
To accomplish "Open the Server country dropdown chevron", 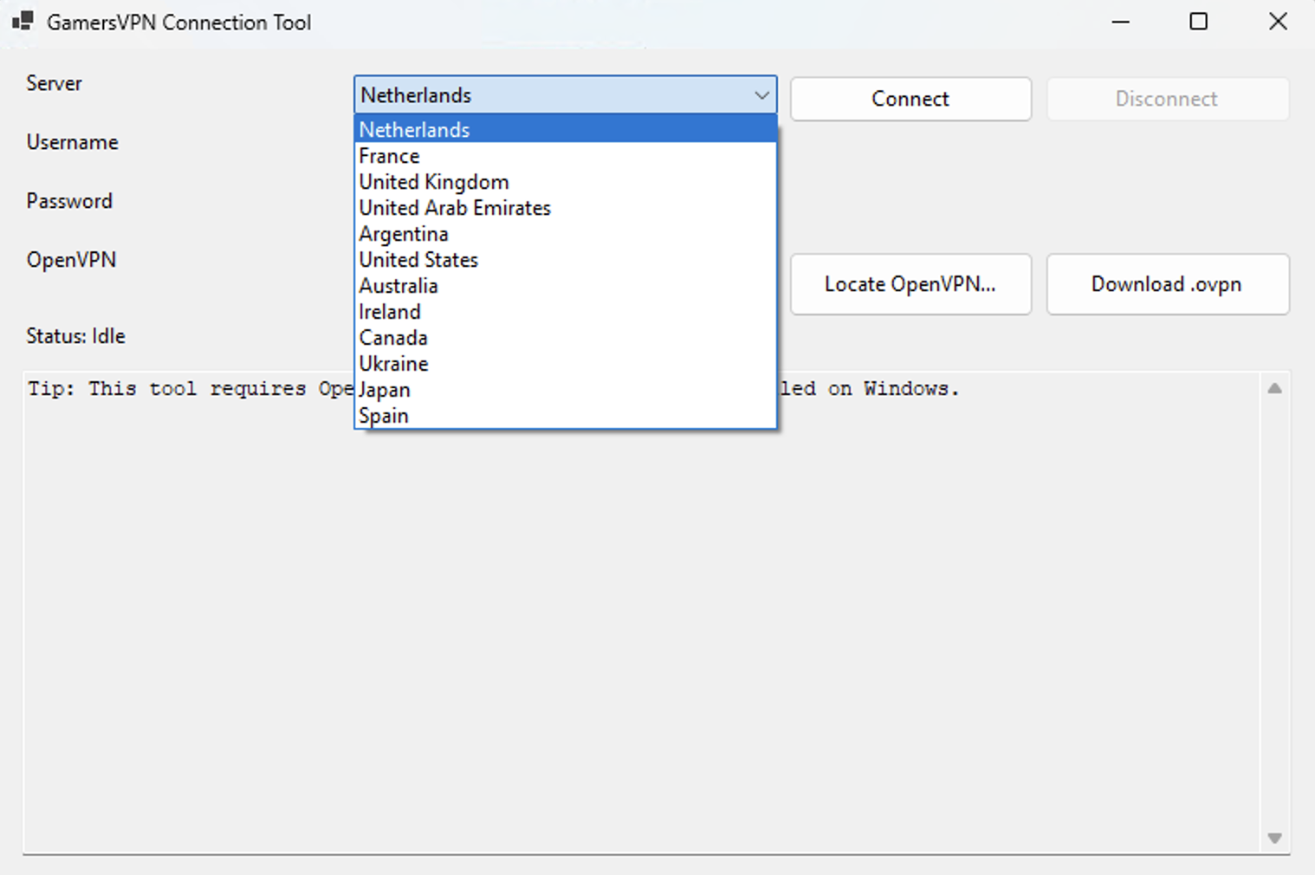I will click(761, 95).
